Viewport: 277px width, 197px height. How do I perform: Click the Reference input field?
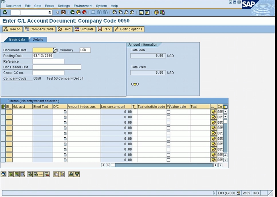[x=48, y=61]
